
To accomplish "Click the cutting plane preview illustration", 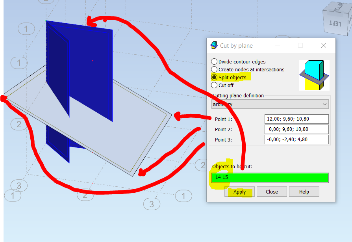I will tap(314, 75).
